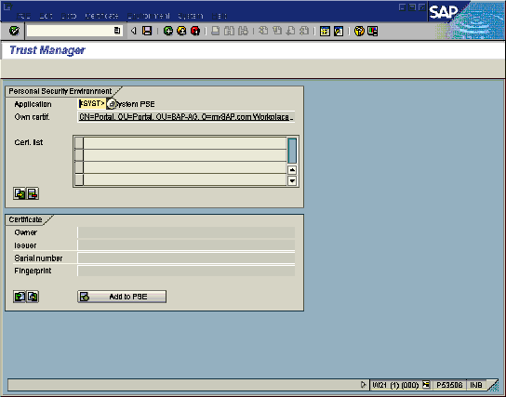Click the First Page icon
Image resolution: width=506 pixels, height=397 pixels.
(263, 31)
